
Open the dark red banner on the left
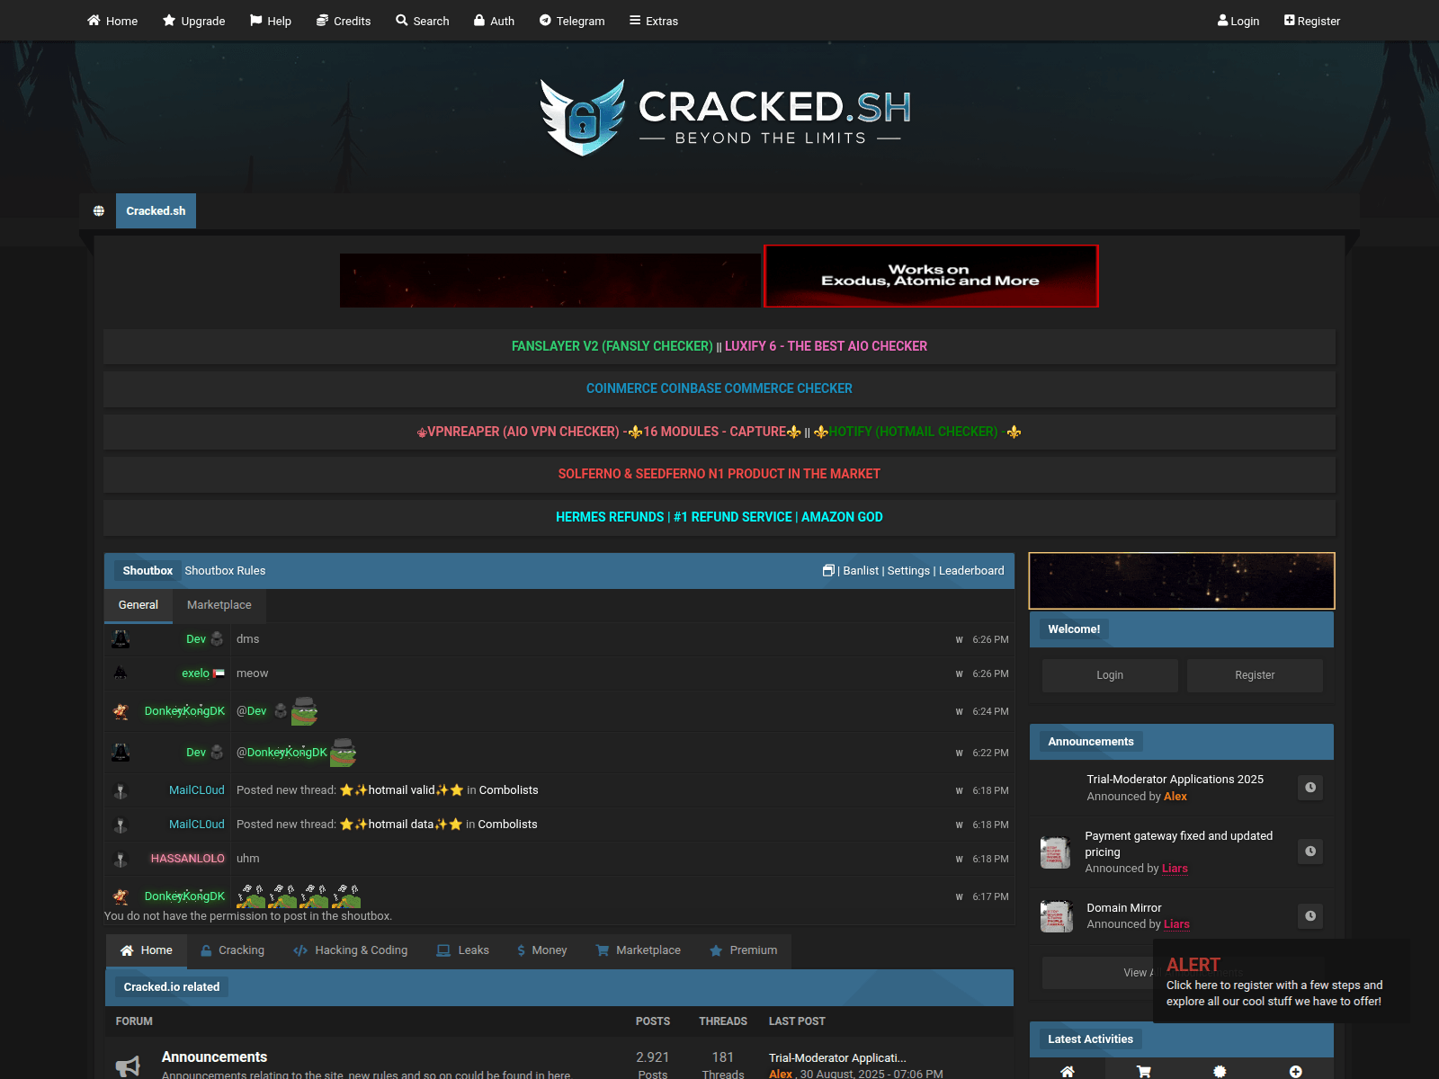point(550,281)
